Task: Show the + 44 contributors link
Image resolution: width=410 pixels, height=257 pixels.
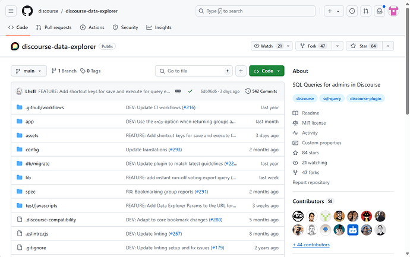Action: pyautogui.click(x=311, y=245)
